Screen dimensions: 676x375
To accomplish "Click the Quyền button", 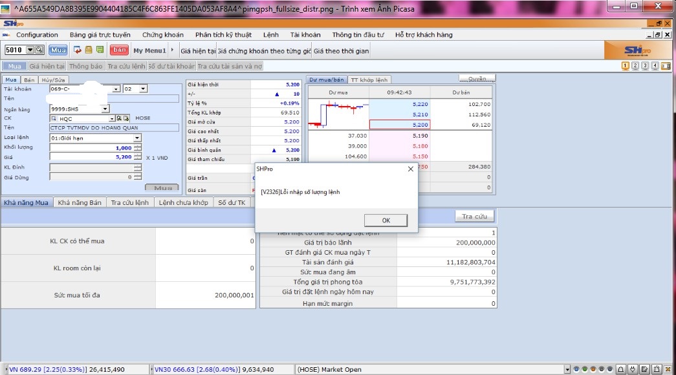I will (x=477, y=78).
